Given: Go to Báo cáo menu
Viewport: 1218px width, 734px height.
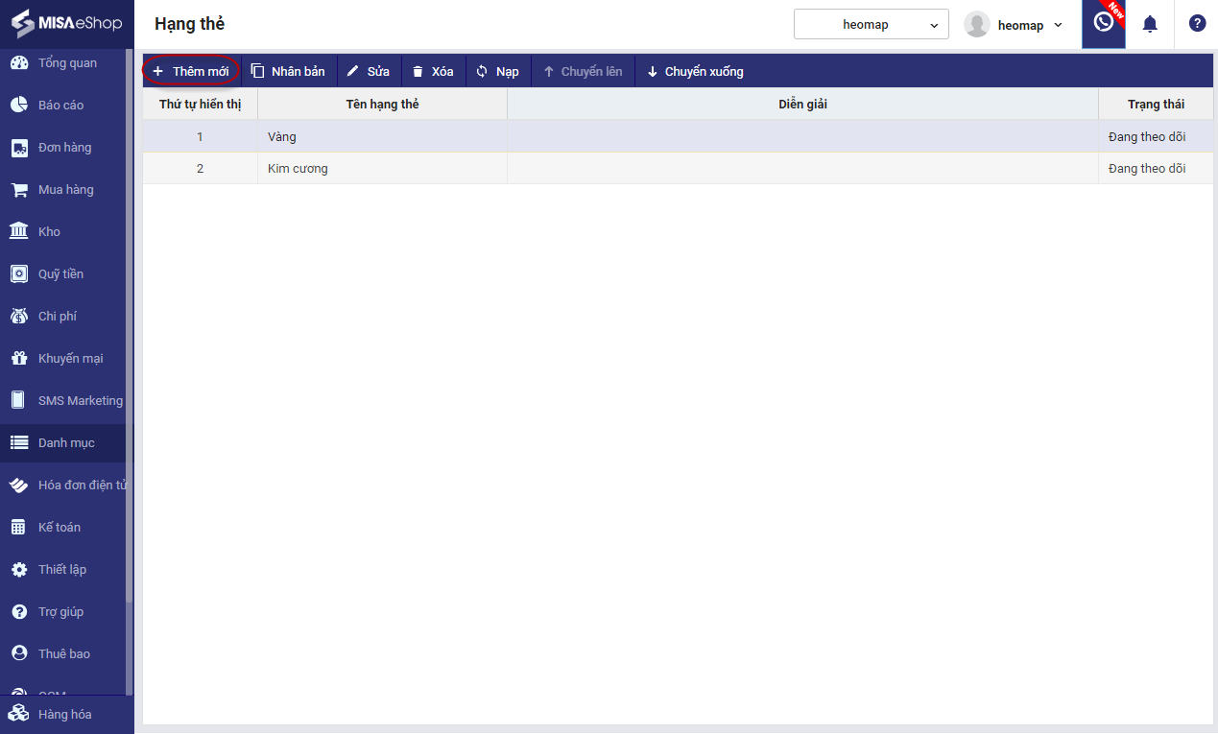Looking at the screenshot, I should (60, 105).
